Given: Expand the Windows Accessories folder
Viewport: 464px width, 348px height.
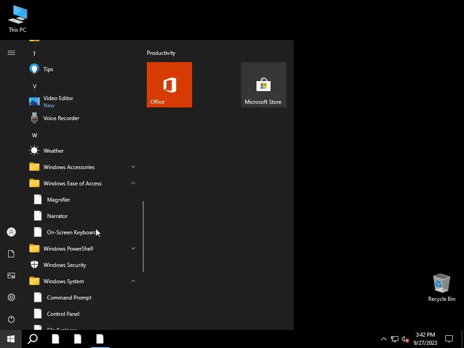Looking at the screenshot, I should 83,167.
